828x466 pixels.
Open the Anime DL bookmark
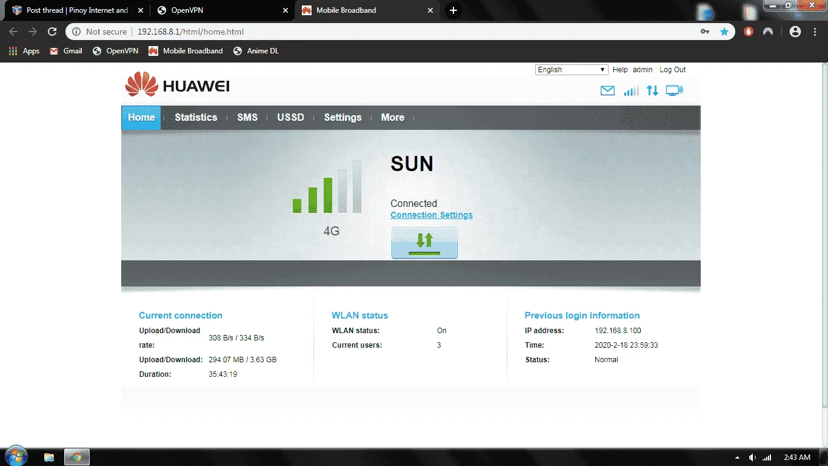[256, 51]
